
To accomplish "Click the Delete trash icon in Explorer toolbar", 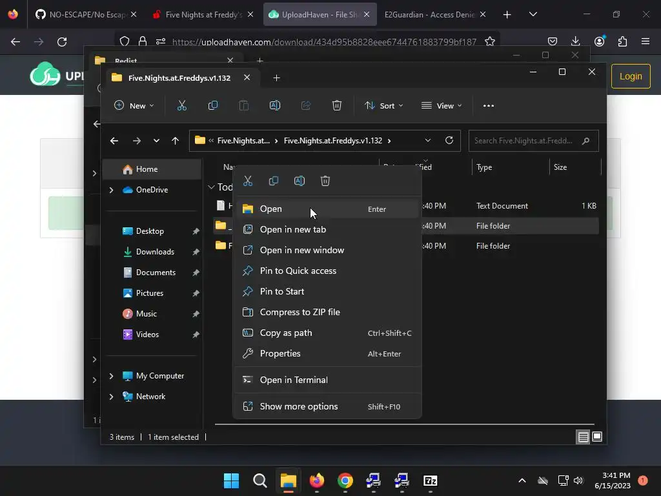I will (x=336, y=105).
